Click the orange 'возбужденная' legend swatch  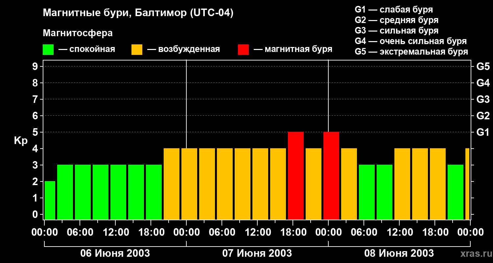tap(137, 50)
